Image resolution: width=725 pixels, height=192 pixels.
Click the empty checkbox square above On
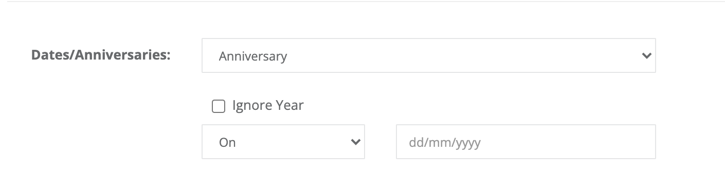pos(219,106)
